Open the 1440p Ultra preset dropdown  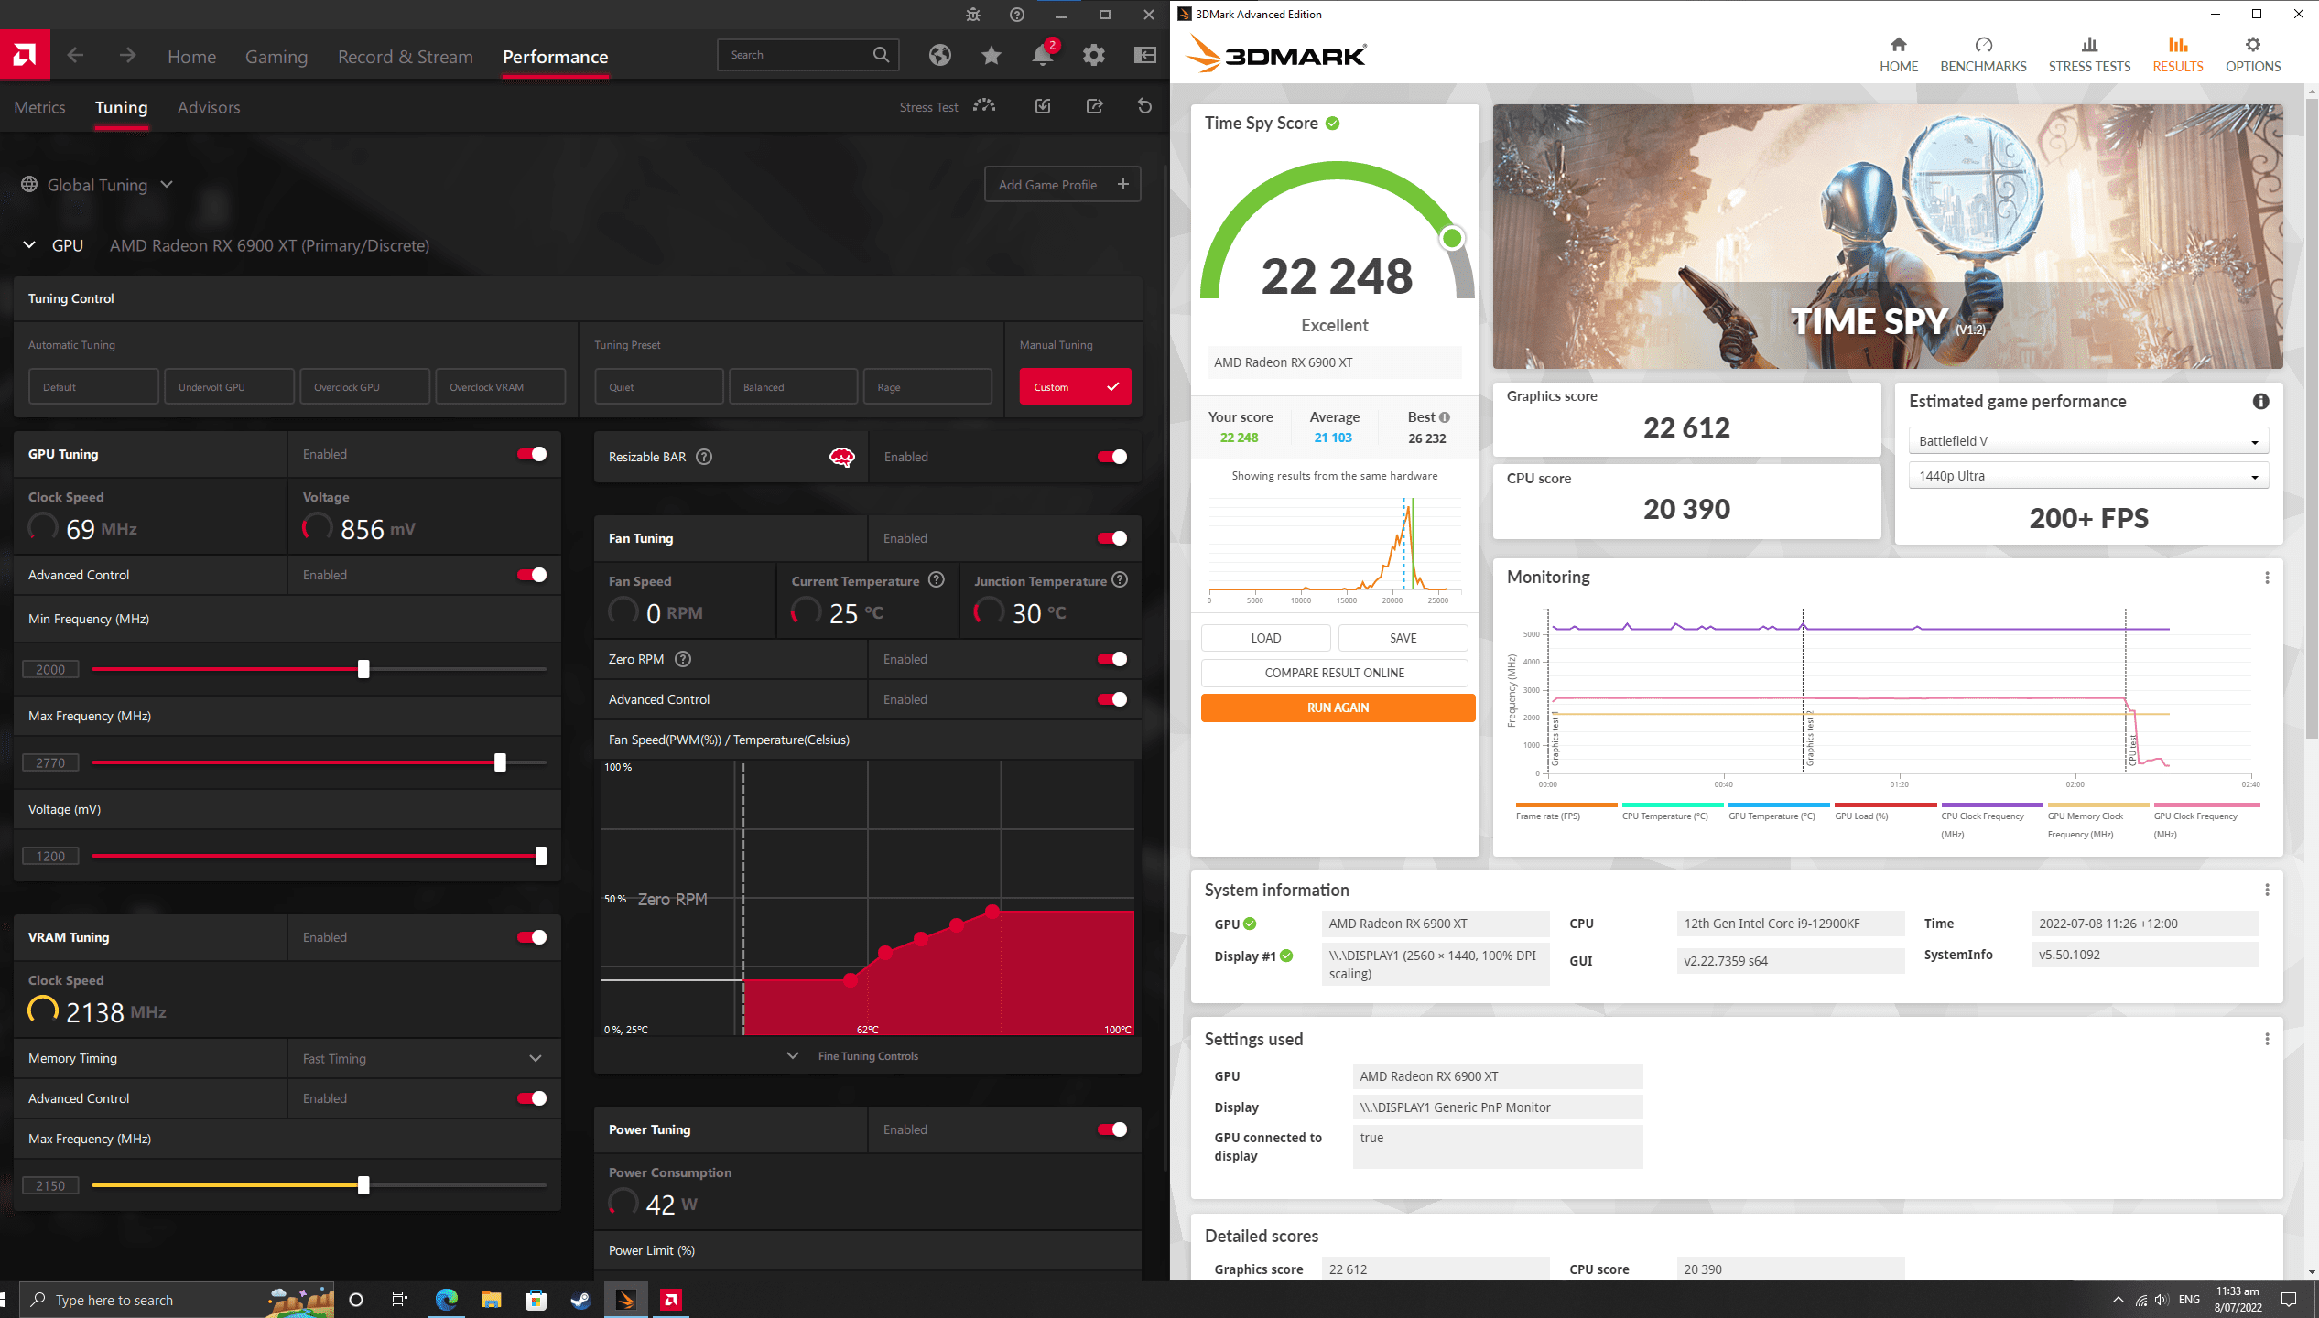click(2088, 476)
